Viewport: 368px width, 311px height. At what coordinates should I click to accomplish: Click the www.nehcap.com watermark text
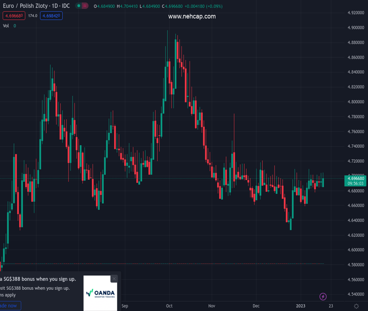coord(192,17)
